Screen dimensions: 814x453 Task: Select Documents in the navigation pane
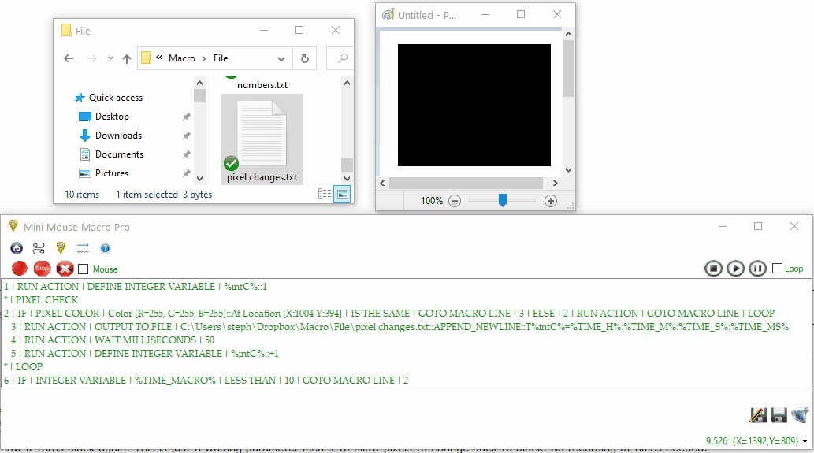coord(119,154)
